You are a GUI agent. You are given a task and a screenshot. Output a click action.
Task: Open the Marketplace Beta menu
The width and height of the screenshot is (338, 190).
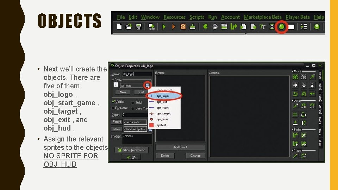click(263, 17)
